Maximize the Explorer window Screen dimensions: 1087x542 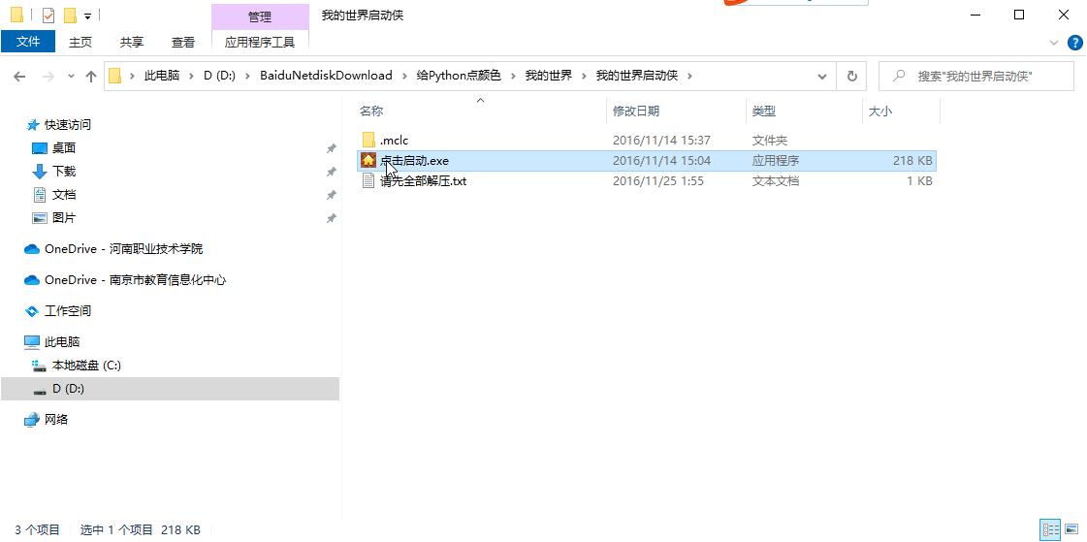point(1019,15)
